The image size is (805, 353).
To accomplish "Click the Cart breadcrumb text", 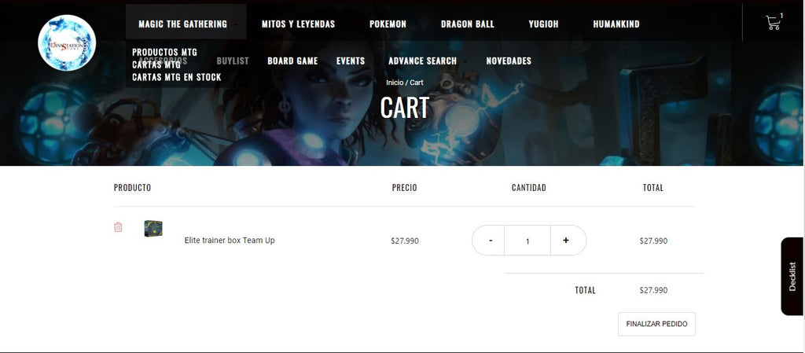I will point(417,82).
